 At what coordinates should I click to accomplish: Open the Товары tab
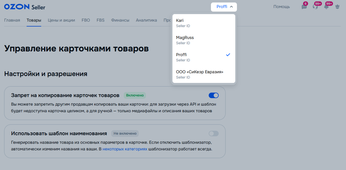pyautogui.click(x=34, y=20)
